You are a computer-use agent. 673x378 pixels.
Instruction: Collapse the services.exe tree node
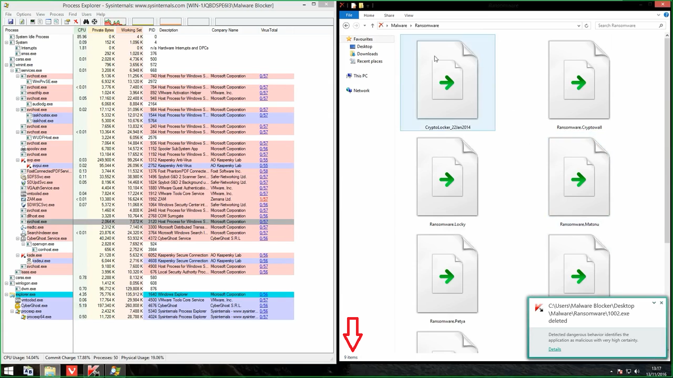click(x=12, y=70)
